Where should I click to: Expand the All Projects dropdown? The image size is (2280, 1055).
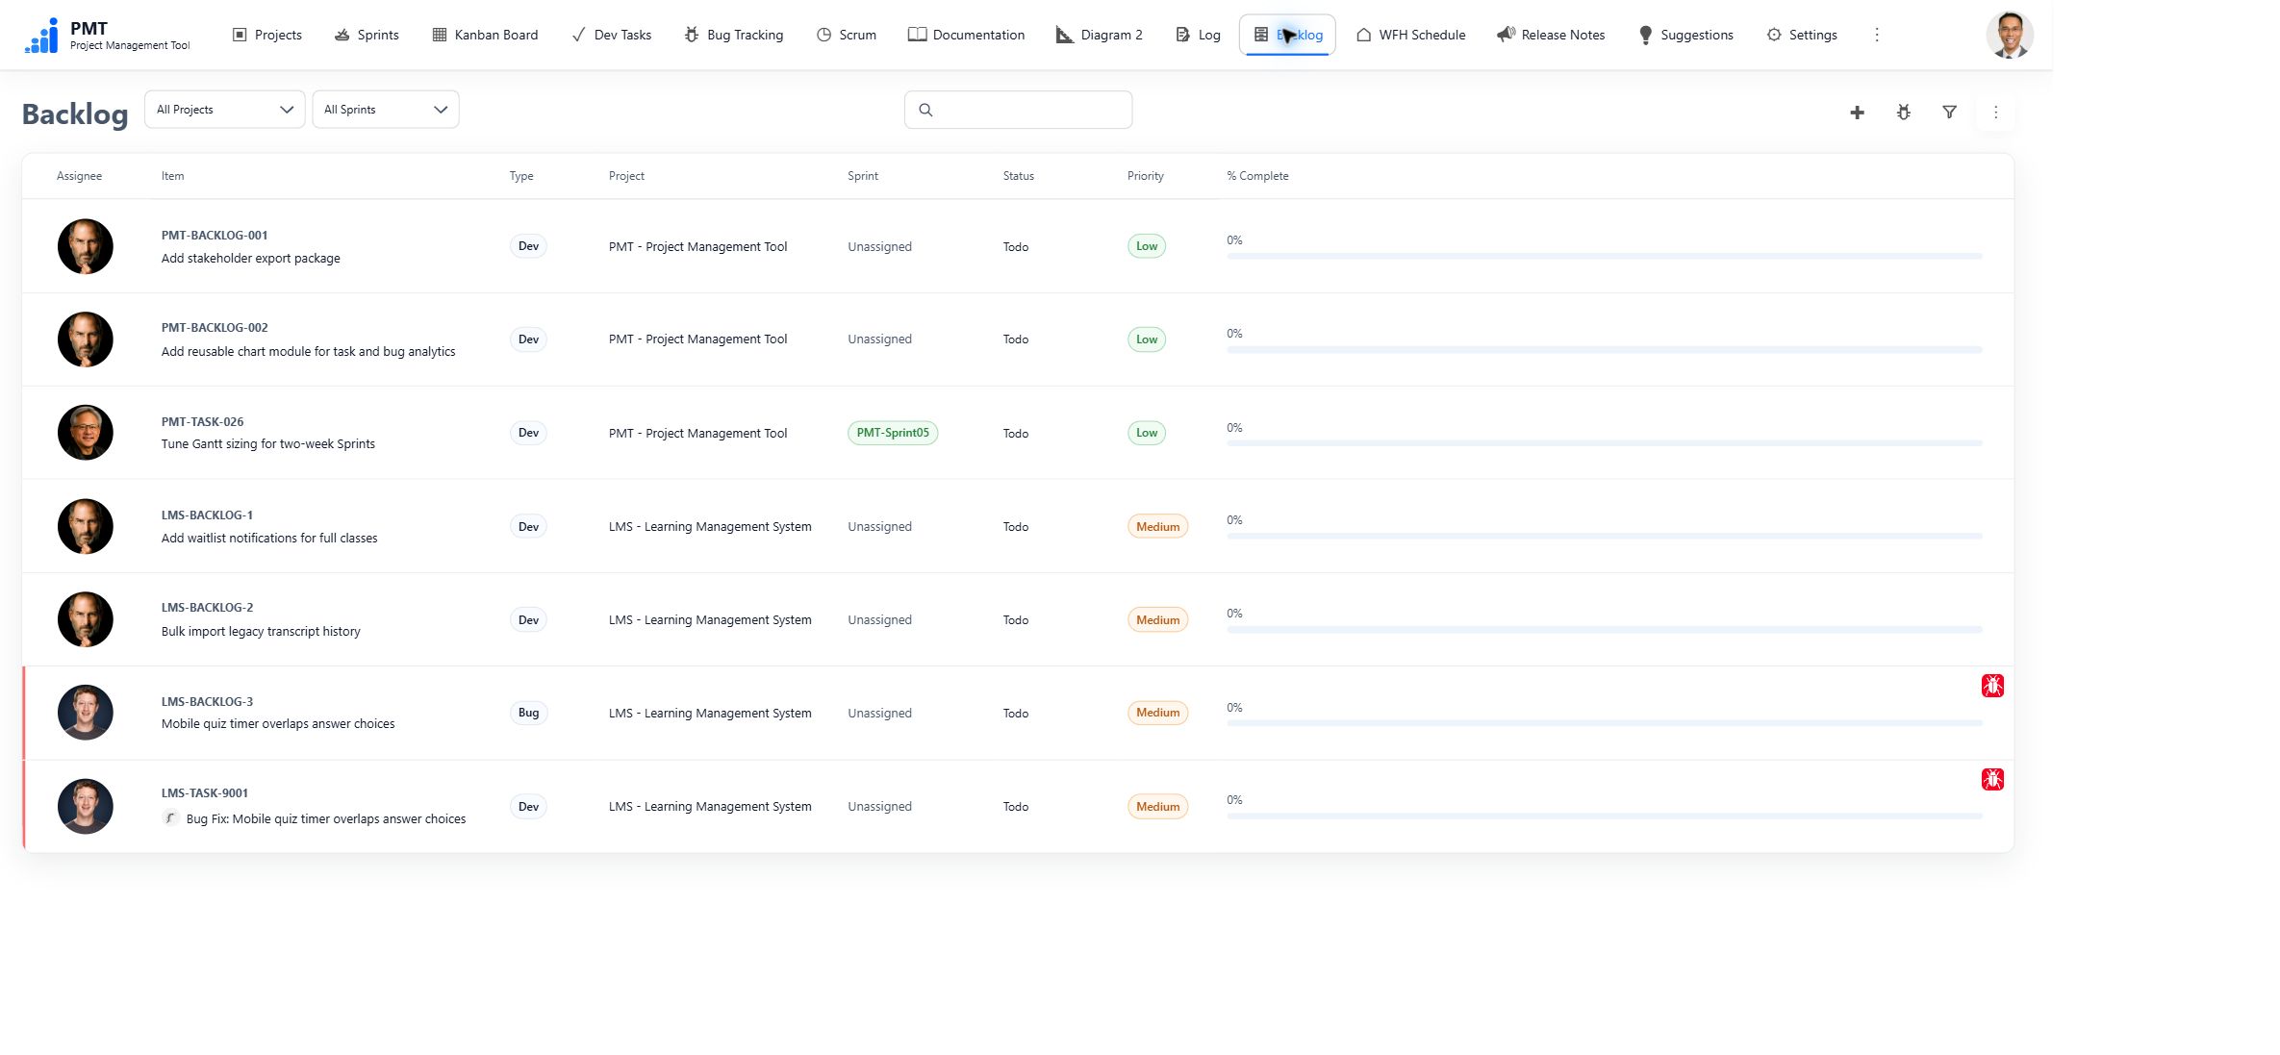pos(224,110)
